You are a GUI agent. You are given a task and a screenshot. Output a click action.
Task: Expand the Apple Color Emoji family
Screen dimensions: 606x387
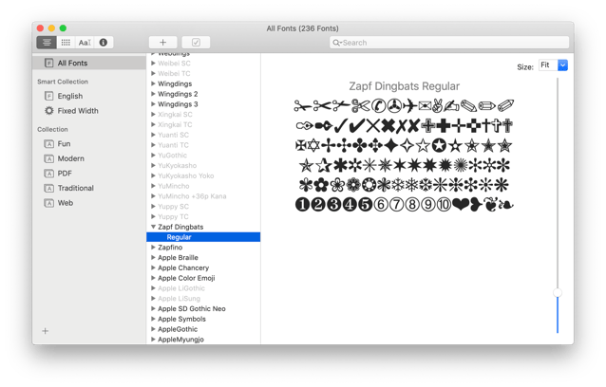pos(153,278)
